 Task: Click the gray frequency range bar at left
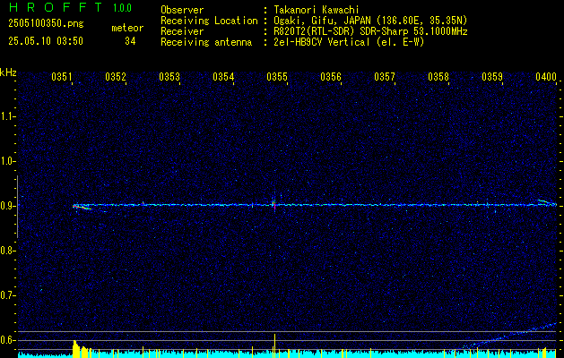pyautogui.click(x=17, y=207)
